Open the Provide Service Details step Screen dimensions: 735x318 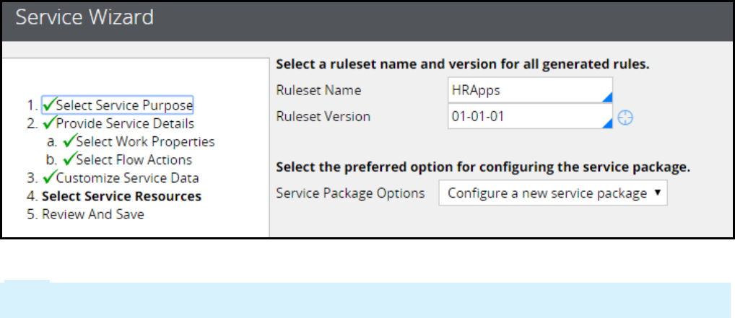pyautogui.click(x=124, y=123)
